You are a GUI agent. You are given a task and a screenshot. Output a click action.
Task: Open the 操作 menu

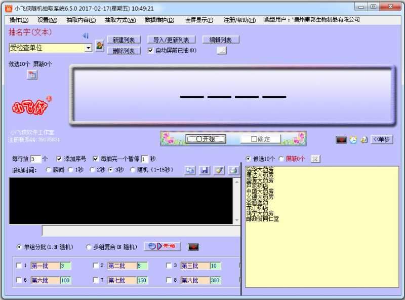pos(17,20)
